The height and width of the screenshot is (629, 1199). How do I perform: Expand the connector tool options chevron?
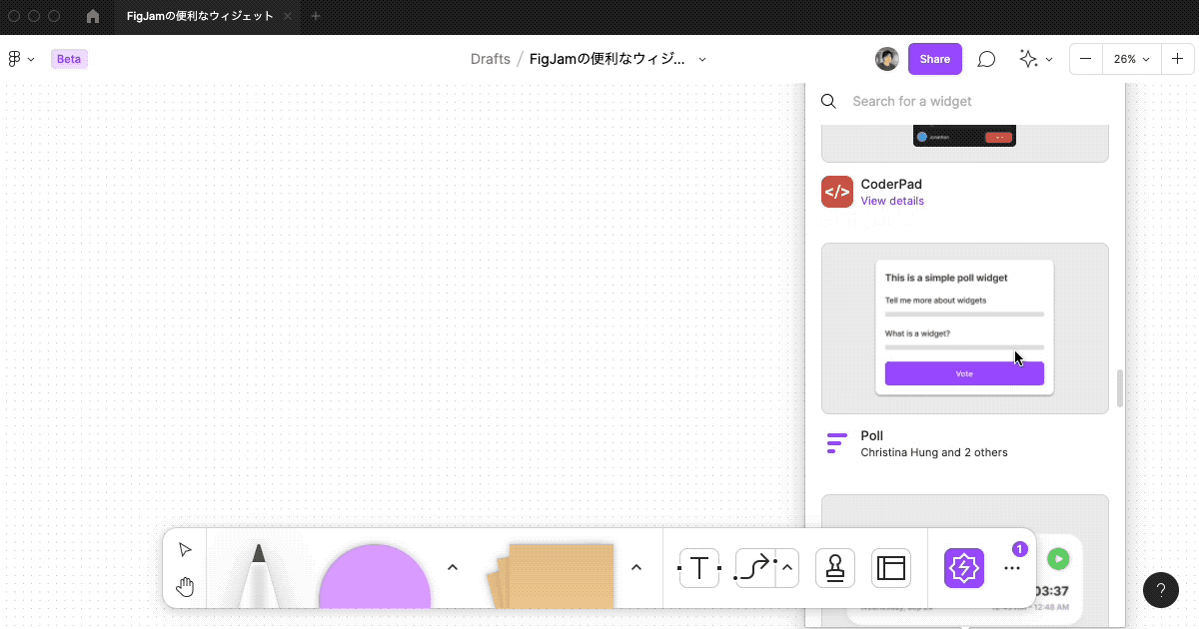tap(787, 567)
